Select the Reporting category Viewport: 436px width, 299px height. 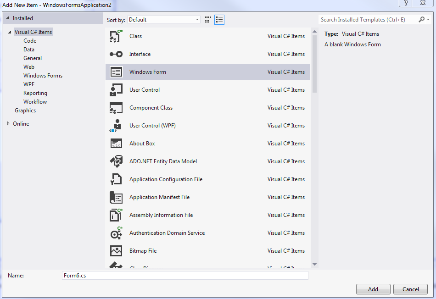pos(35,93)
